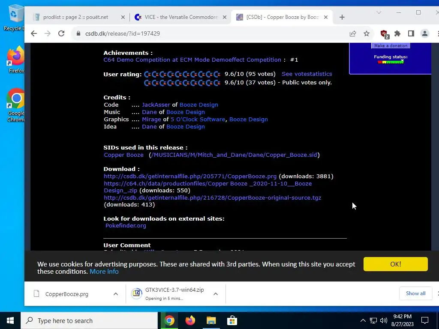Image resolution: width=439 pixels, height=329 pixels.
Task: Open the clock and date flyout
Action: [402, 320]
